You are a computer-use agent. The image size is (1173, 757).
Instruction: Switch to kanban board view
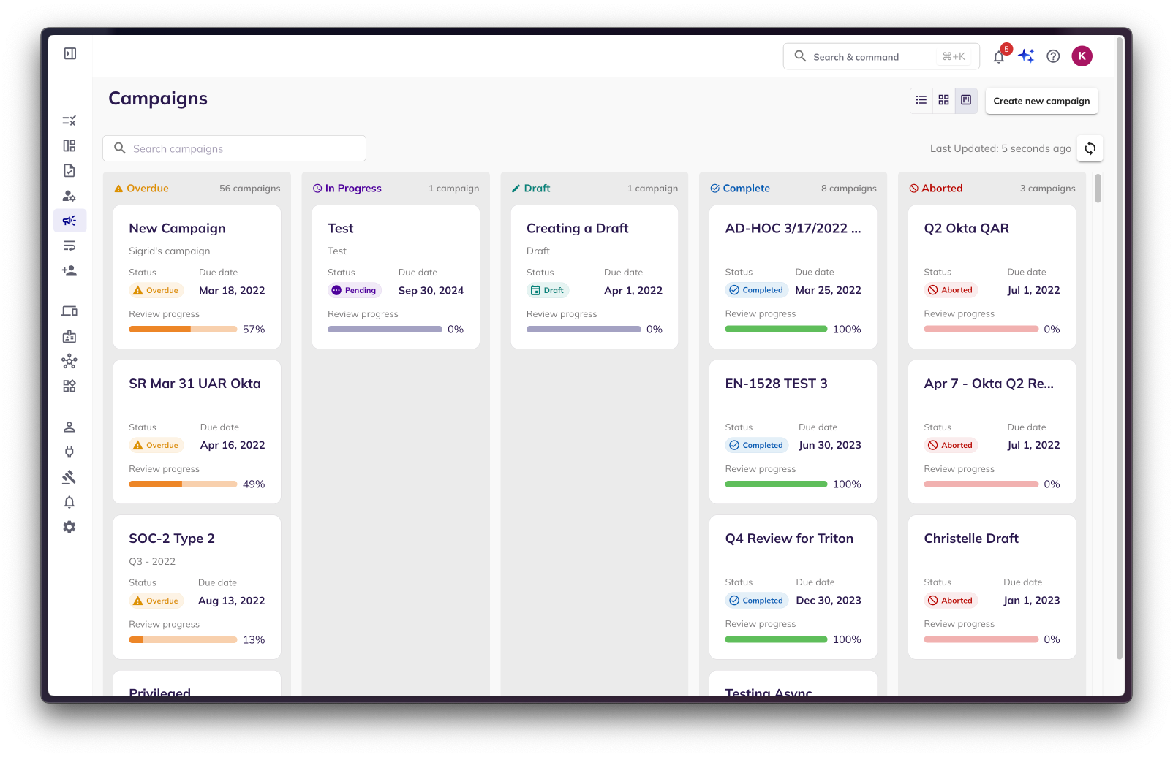966,100
